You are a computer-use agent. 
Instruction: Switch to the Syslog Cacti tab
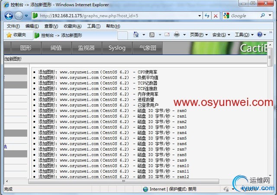[117, 48]
